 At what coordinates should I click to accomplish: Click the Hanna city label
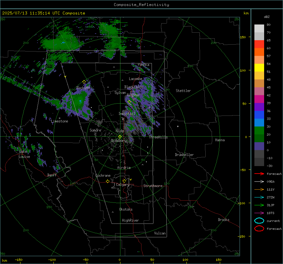[x=220, y=140]
